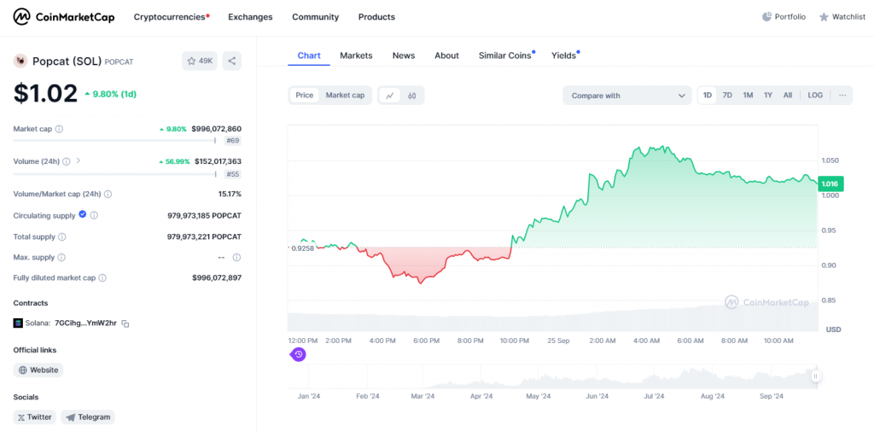Open the Twitter social link

click(x=34, y=417)
